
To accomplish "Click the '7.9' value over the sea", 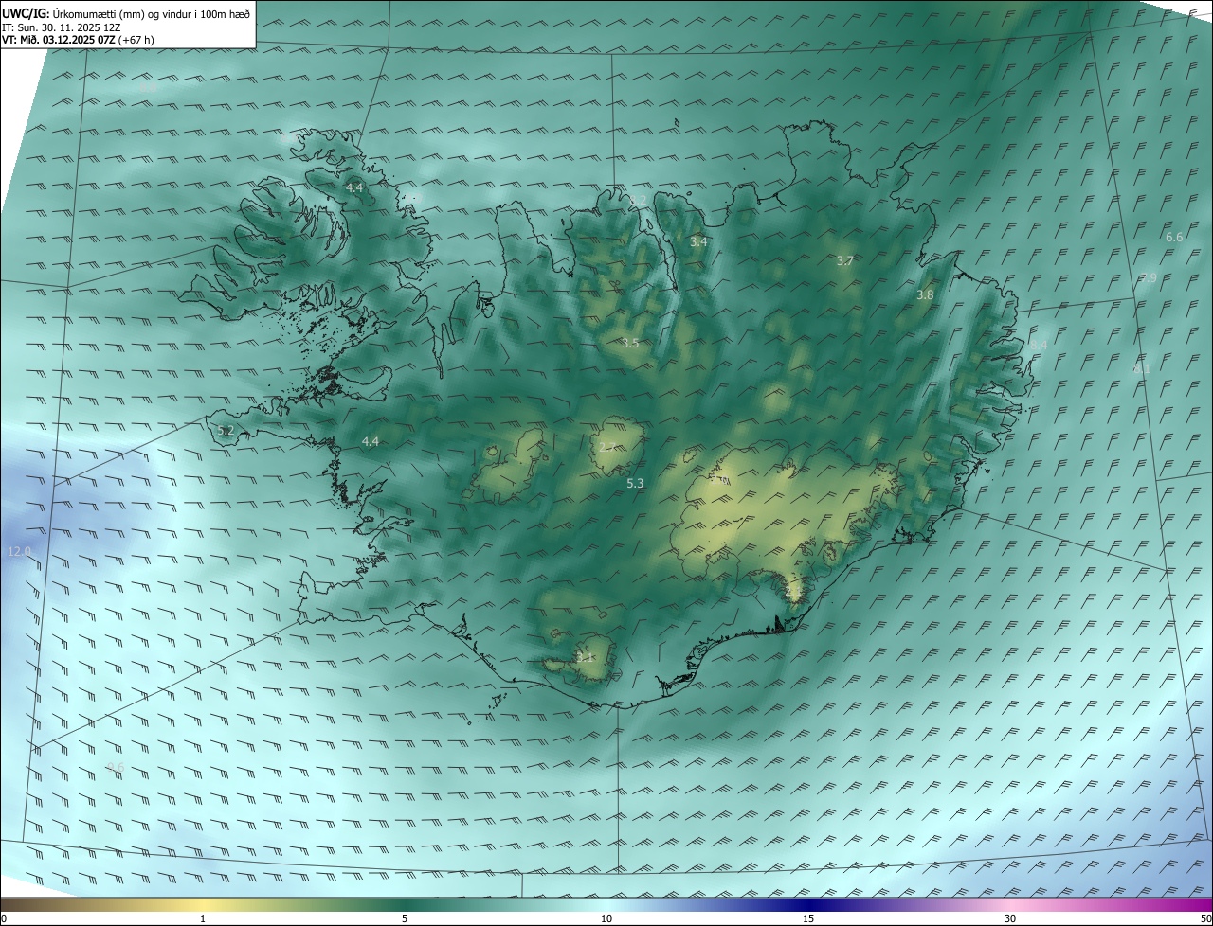I will (x=1148, y=278).
